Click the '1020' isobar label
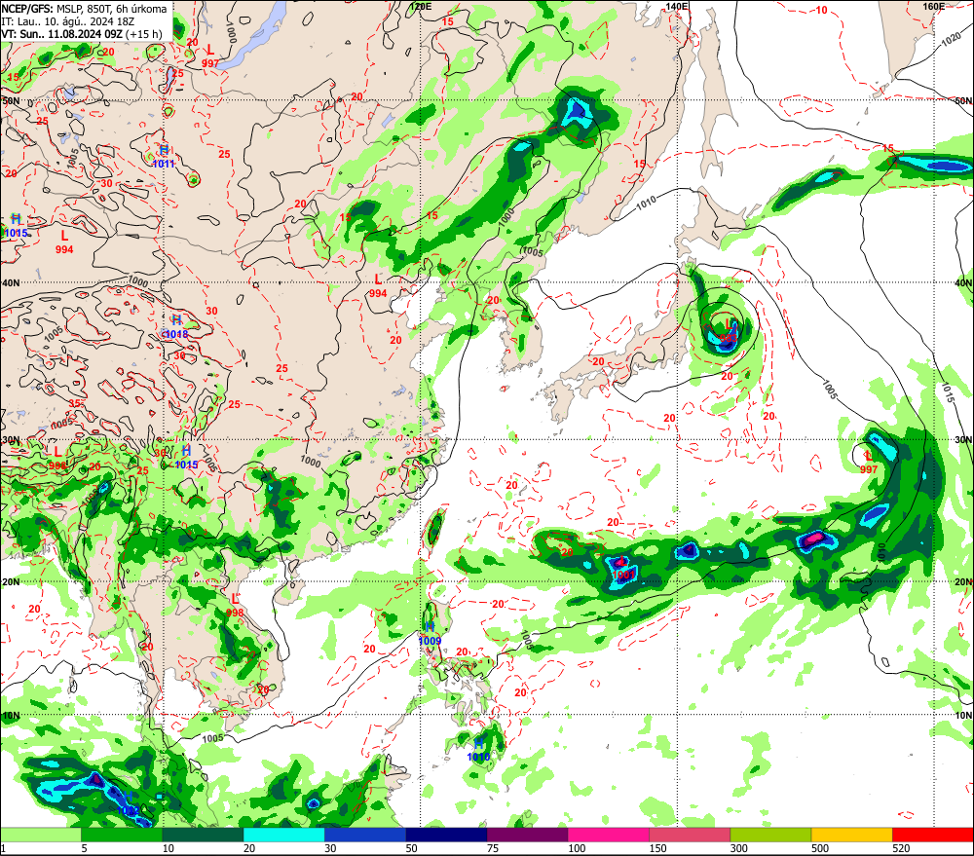 [x=951, y=40]
